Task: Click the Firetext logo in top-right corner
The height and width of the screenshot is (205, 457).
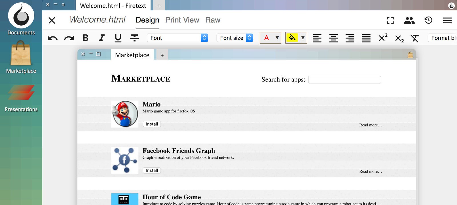Action: click(x=451, y=6)
